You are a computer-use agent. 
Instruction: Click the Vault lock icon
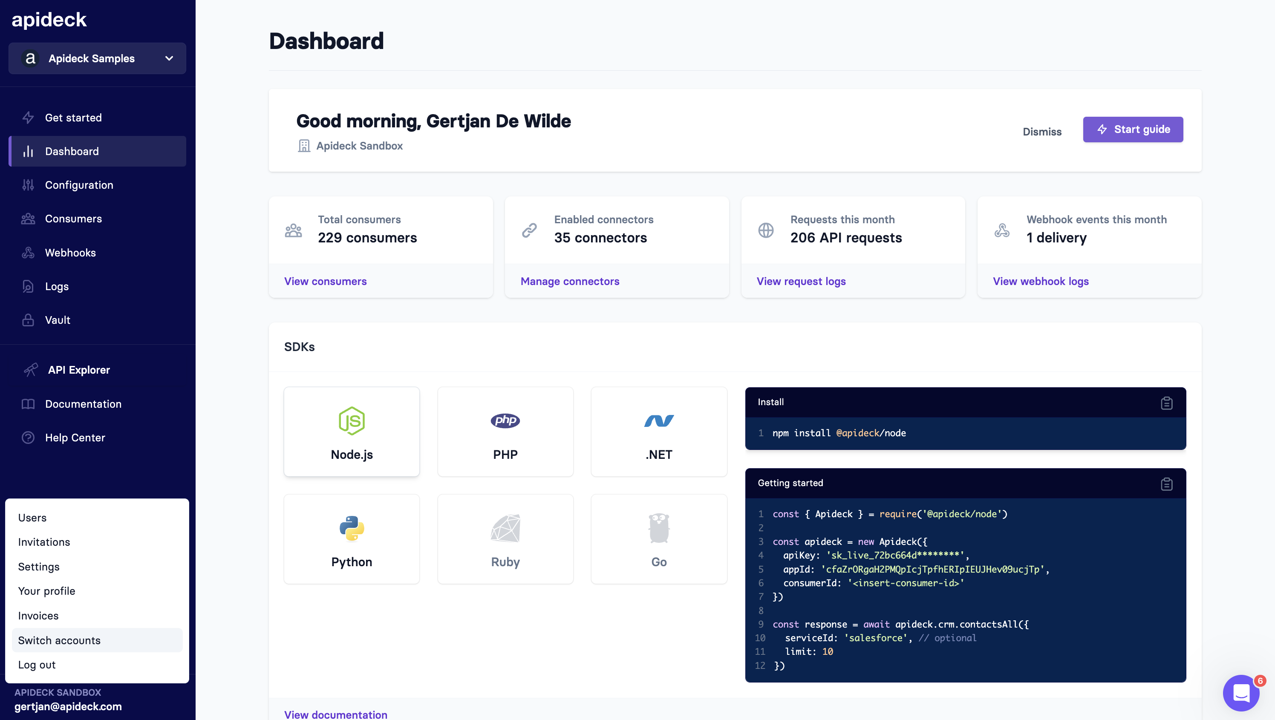[x=28, y=320]
